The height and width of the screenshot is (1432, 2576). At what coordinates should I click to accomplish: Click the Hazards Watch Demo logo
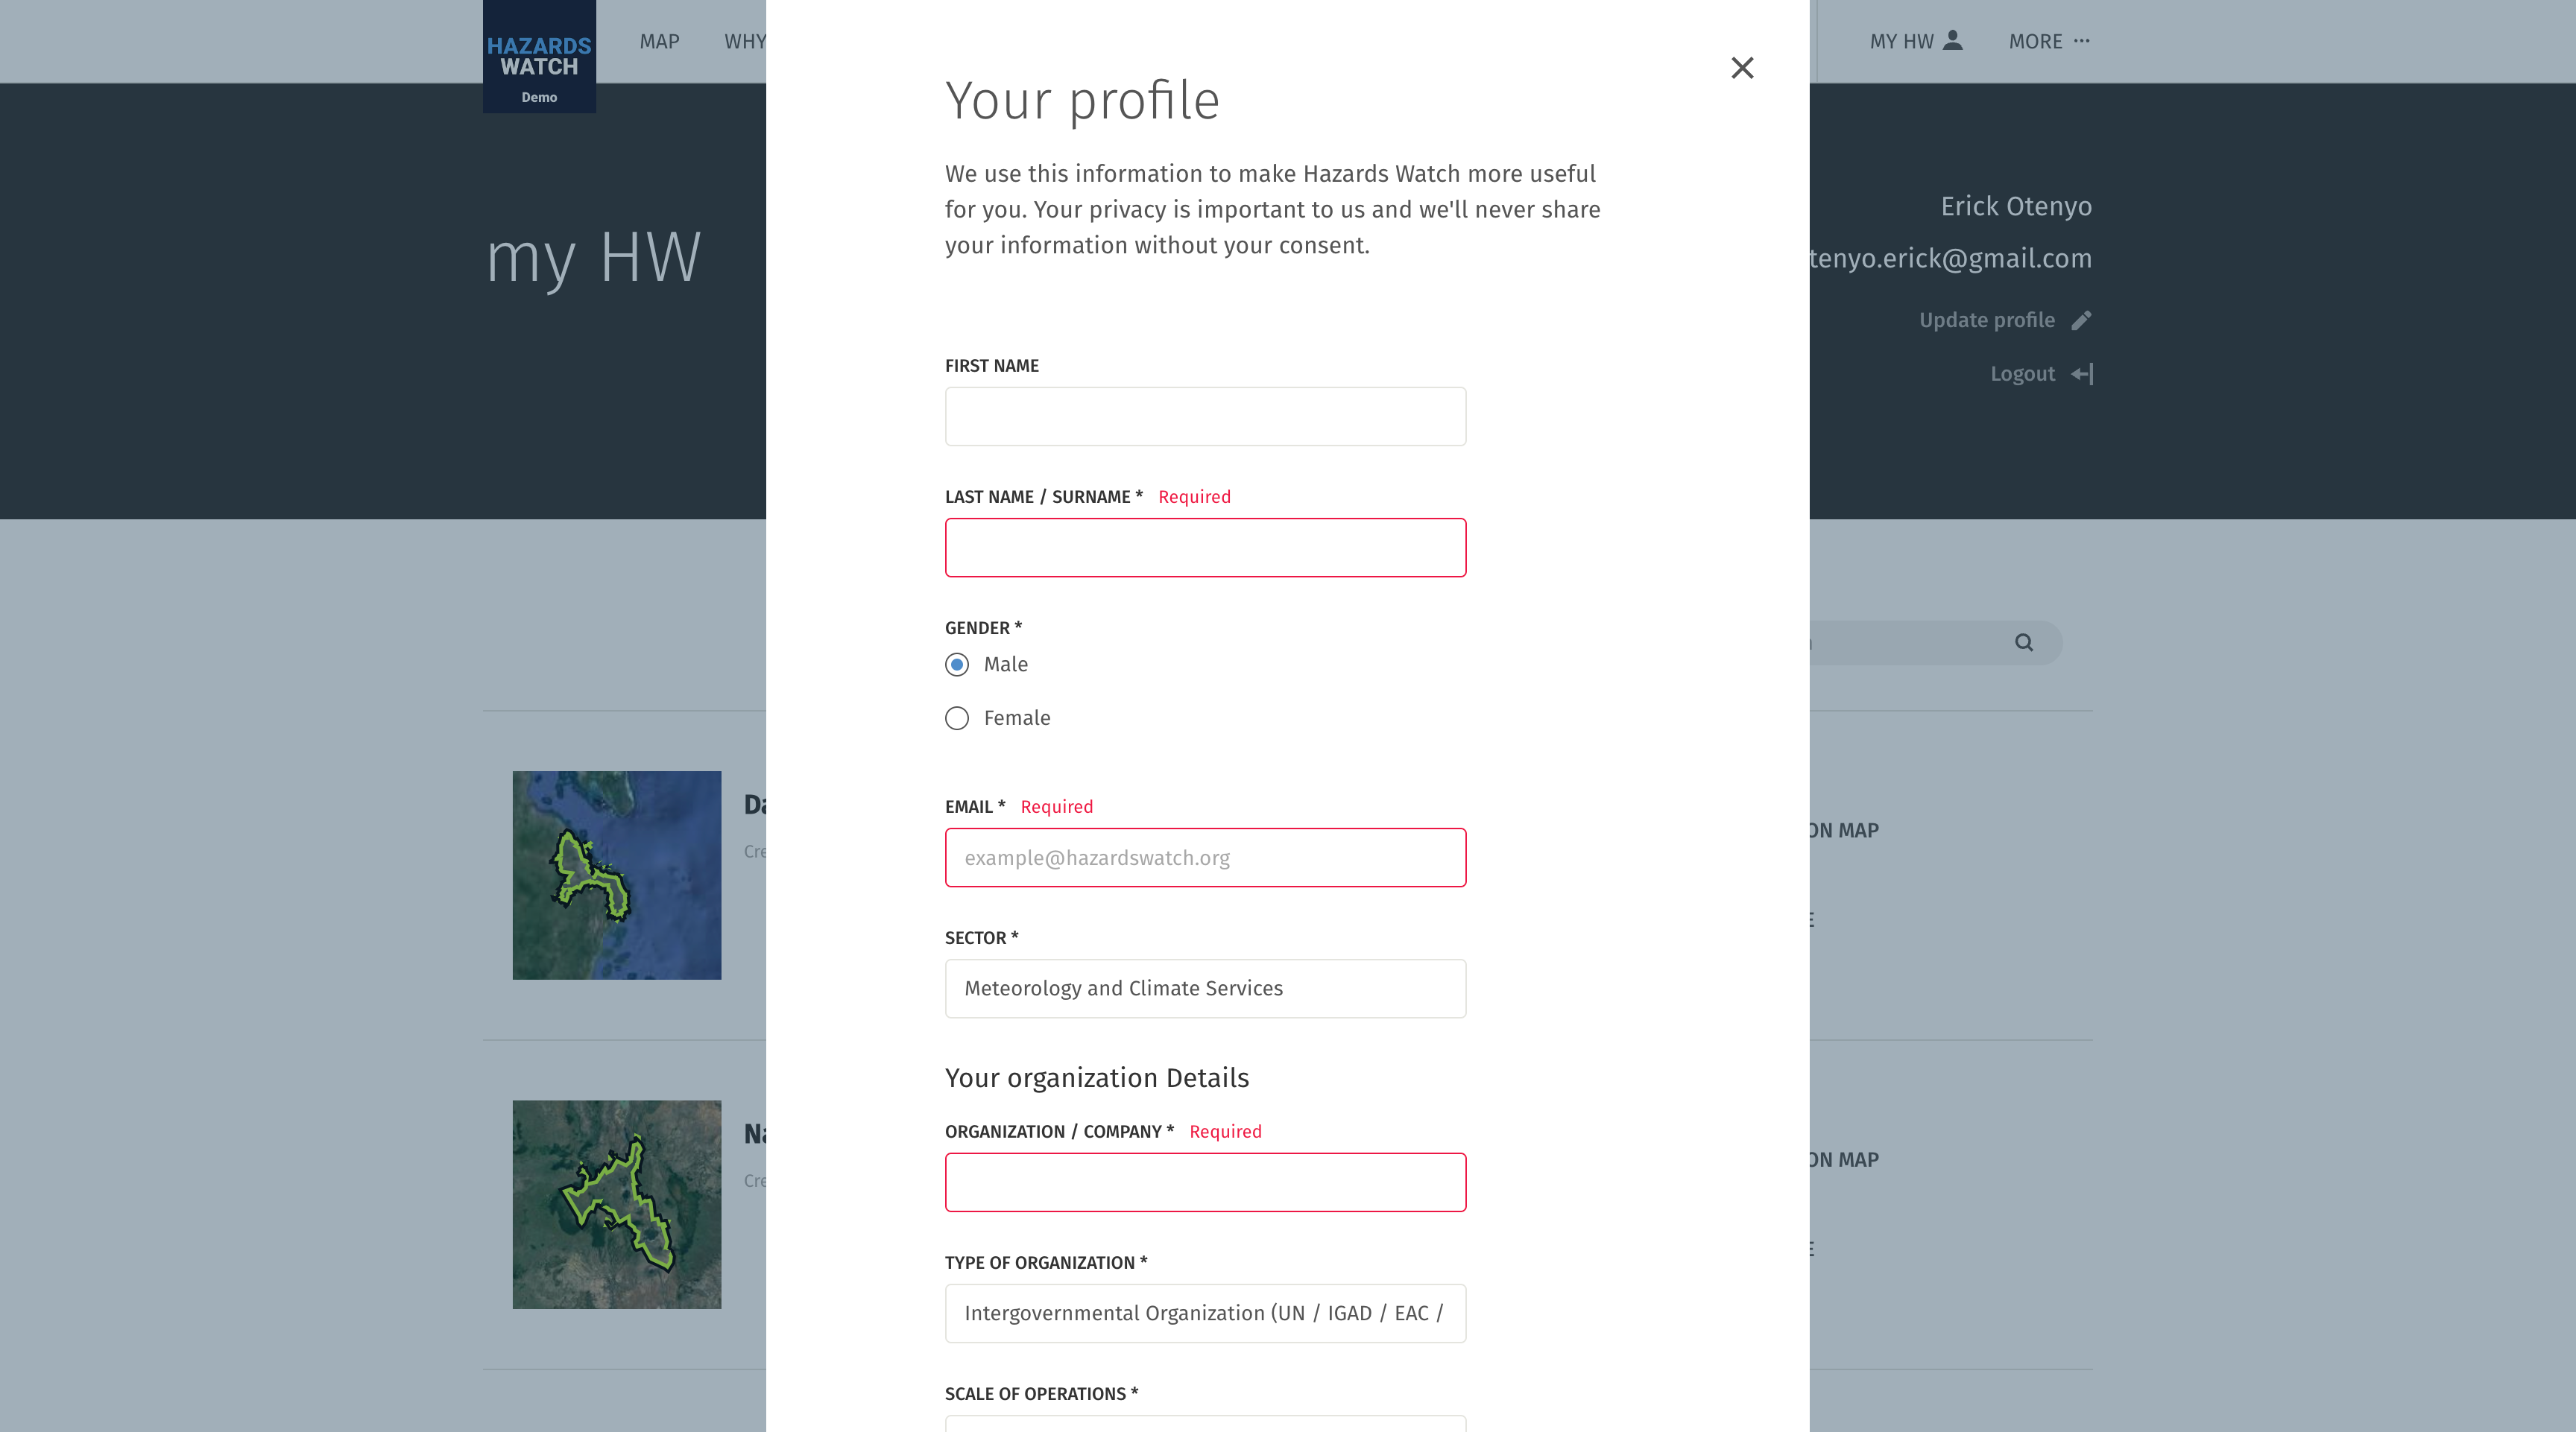click(539, 57)
